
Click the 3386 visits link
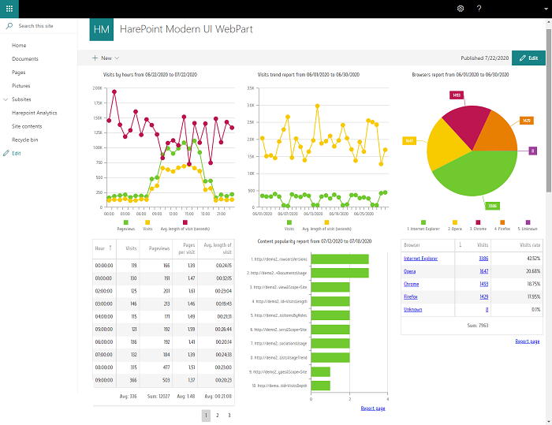coord(483,259)
